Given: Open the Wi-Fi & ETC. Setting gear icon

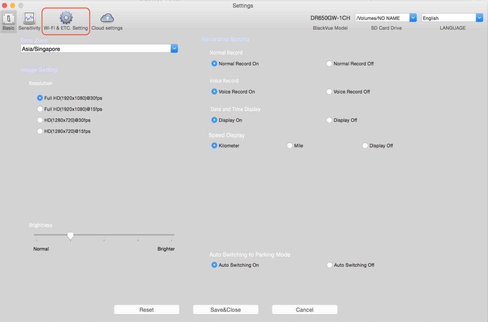Looking at the screenshot, I should coord(66,18).
